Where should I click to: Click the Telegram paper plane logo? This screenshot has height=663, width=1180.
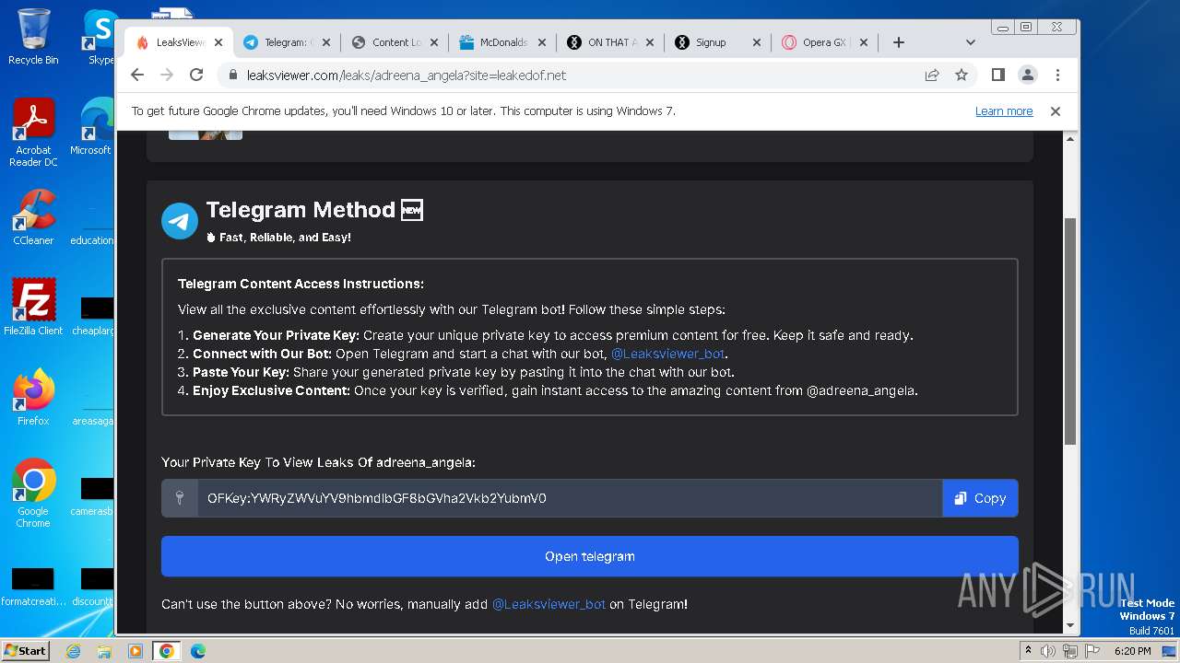180,221
